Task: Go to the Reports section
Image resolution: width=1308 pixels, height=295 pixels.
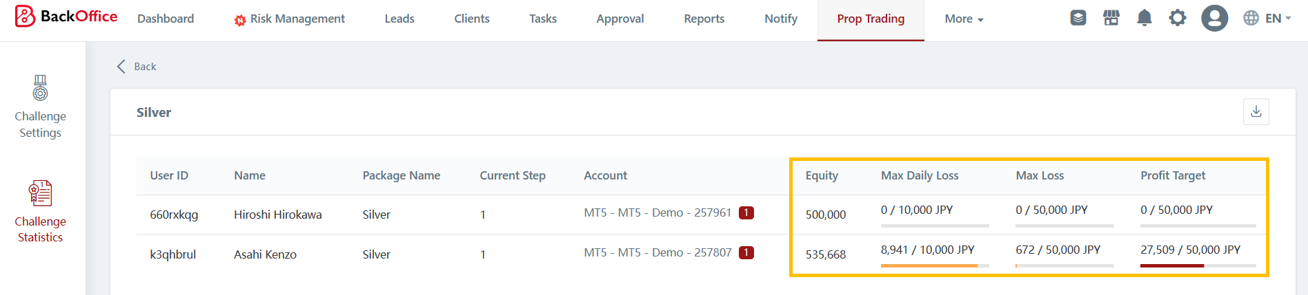Action: pyautogui.click(x=704, y=19)
